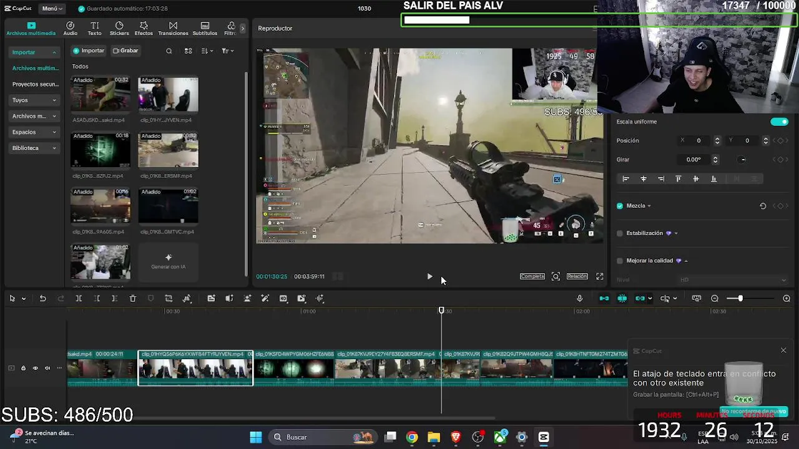Screen dimensions: 799x449
Task: Delete the selected clip with the trash icon
Action: pyautogui.click(x=132, y=299)
